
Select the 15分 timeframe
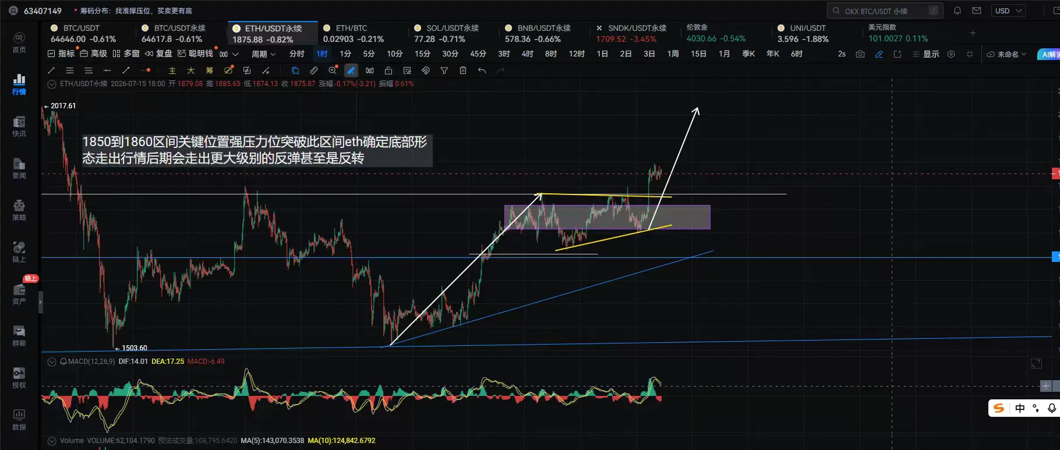coord(422,54)
